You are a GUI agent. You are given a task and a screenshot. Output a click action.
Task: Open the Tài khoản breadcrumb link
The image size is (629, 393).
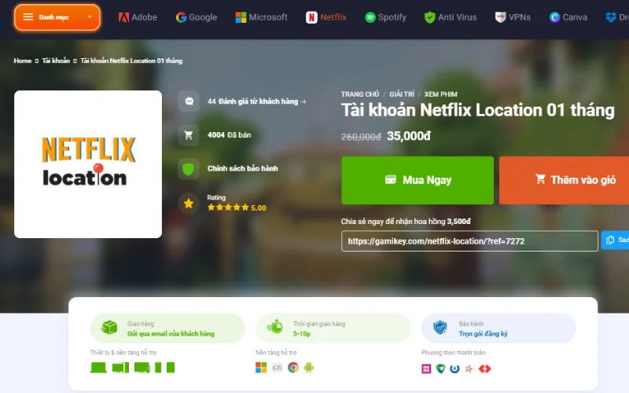tap(56, 61)
